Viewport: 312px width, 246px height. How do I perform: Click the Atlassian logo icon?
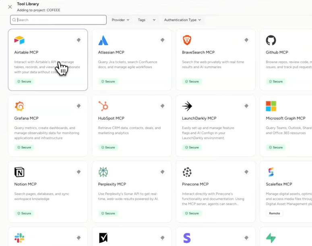(103, 40)
